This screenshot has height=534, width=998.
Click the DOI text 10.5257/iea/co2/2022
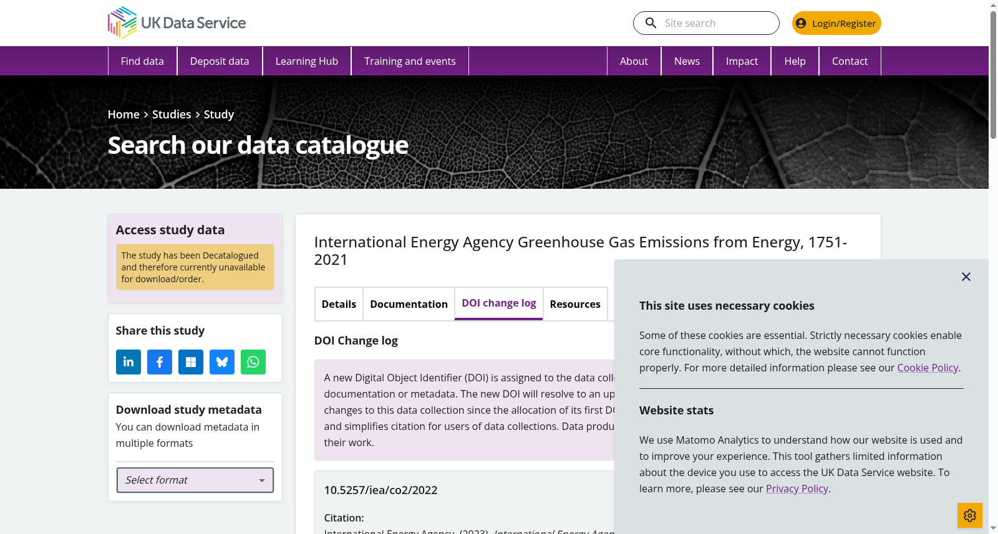click(x=380, y=490)
